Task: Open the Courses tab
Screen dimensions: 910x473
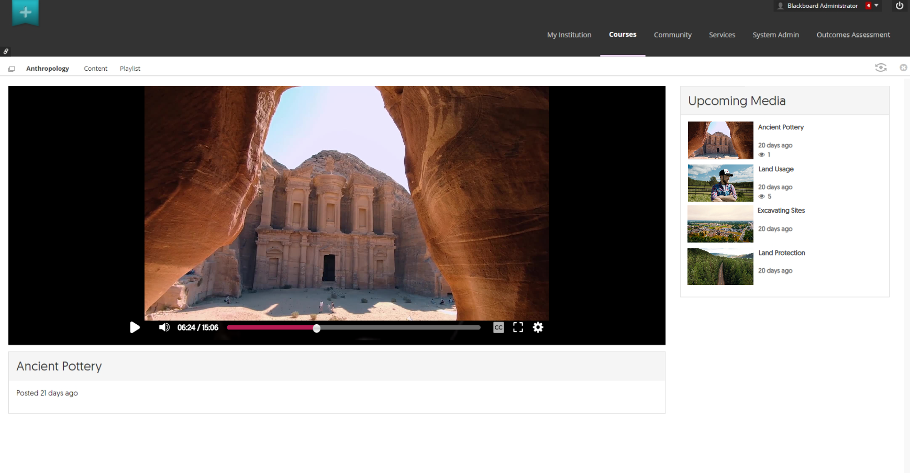Action: [623, 35]
